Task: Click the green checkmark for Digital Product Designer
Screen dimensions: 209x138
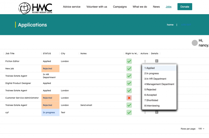Action: 129,83
